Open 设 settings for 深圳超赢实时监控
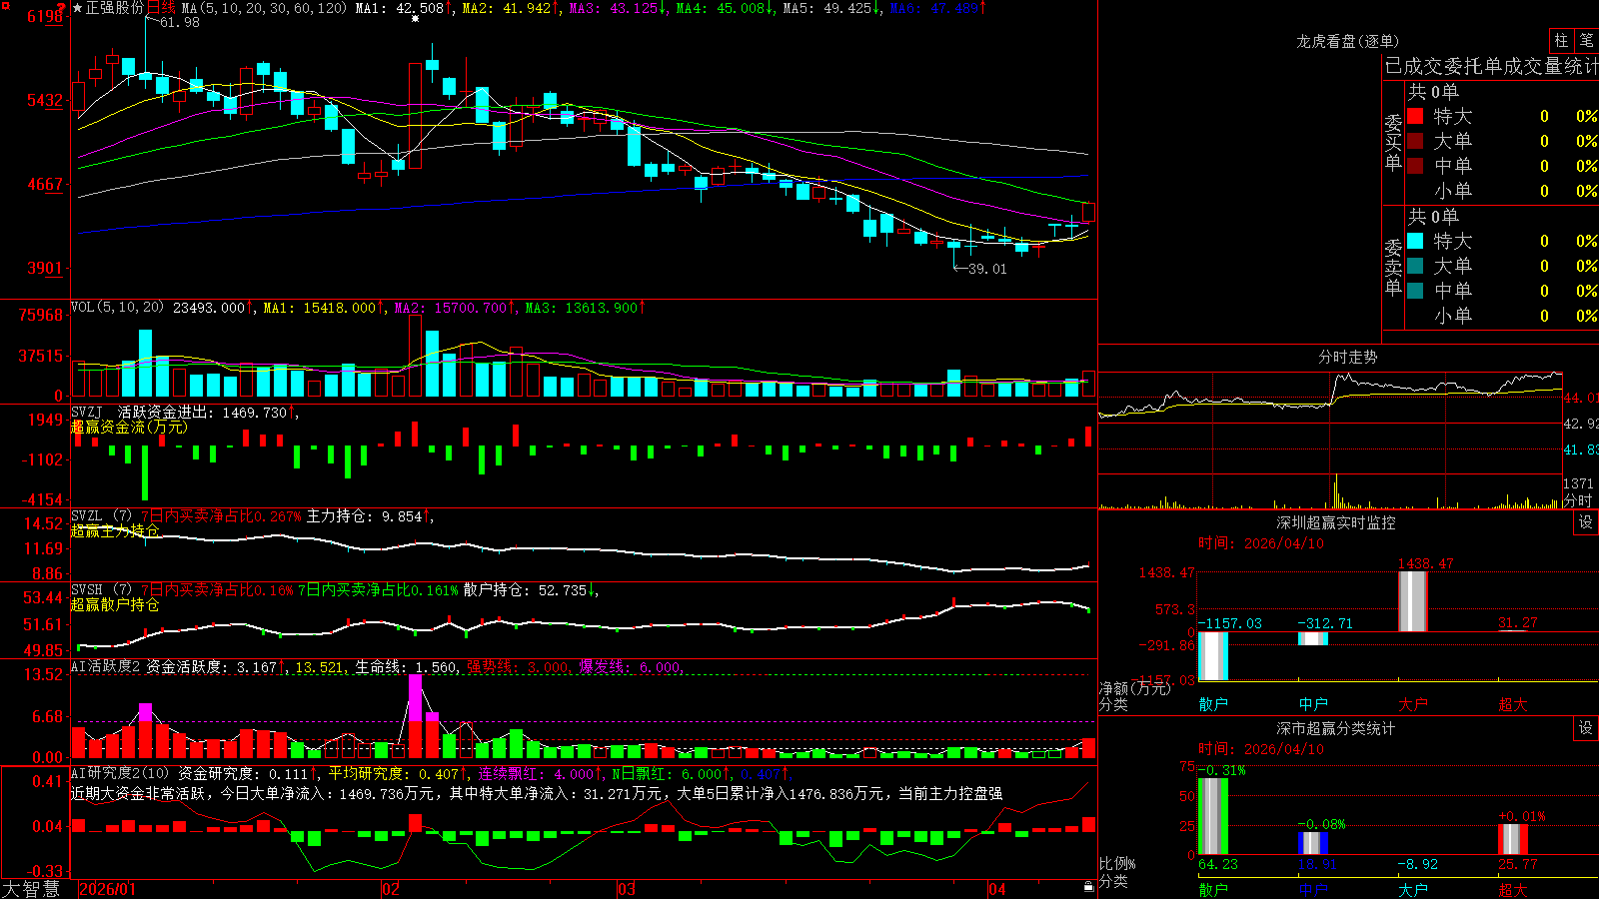The image size is (1599, 899). (1586, 522)
